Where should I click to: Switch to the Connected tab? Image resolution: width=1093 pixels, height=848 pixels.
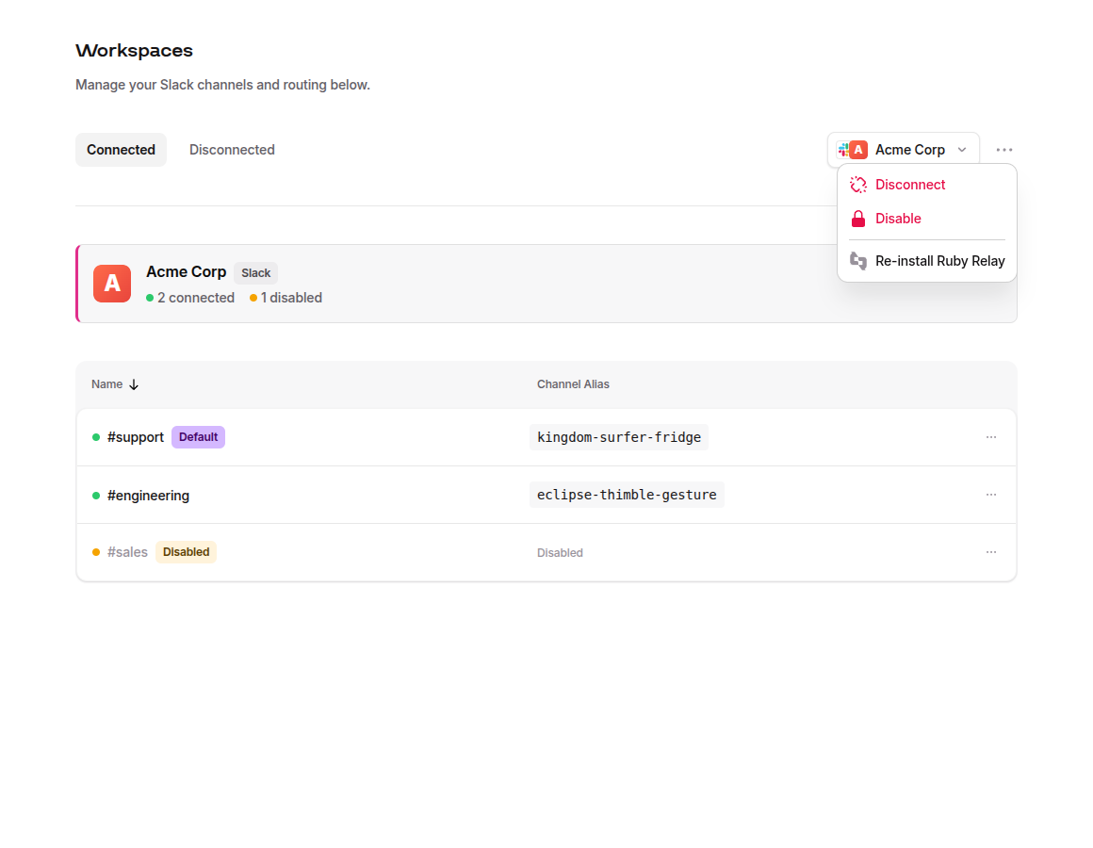pyautogui.click(x=121, y=150)
